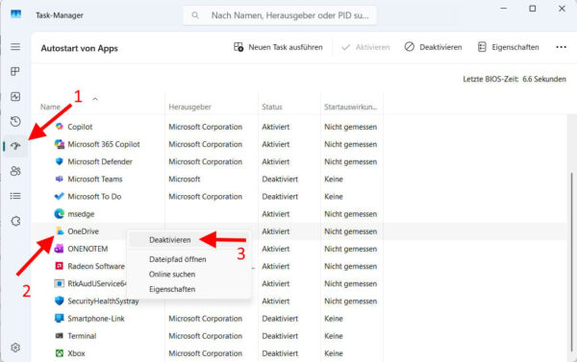Click Aktiviert status of OneDrive row

[276, 231]
